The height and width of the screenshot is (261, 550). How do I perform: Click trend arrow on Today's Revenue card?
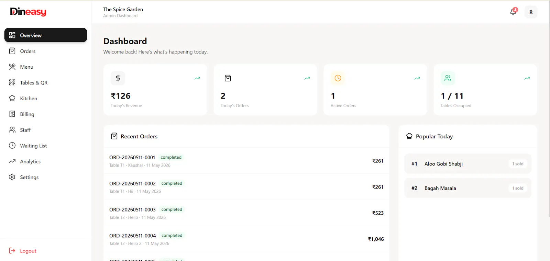197,78
